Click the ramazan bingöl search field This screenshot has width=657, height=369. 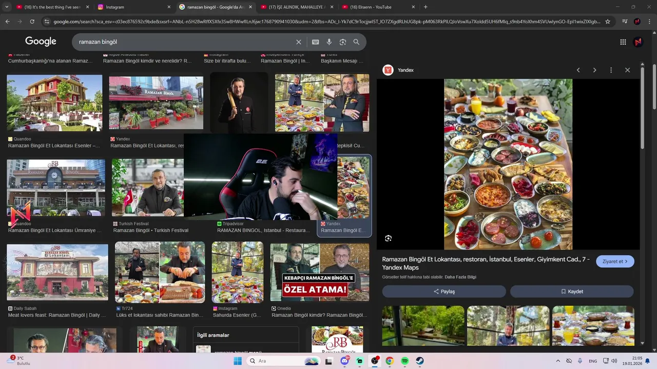pos(185,42)
